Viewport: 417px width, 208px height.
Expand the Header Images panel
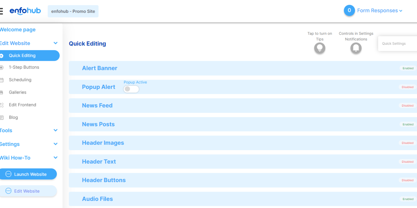tap(243, 143)
